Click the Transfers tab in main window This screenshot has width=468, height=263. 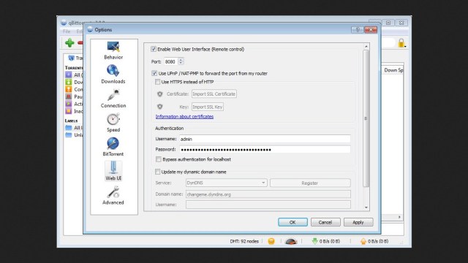pyautogui.click(x=75, y=58)
